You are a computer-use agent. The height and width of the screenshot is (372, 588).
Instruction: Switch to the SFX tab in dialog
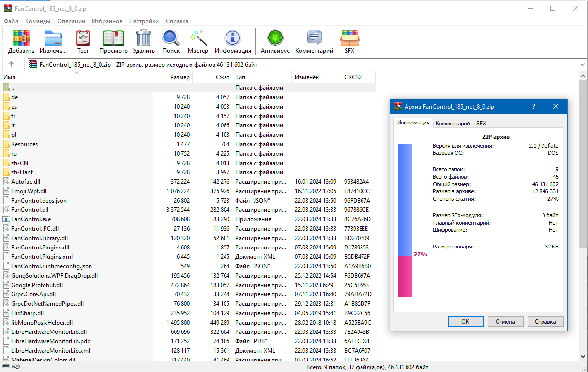click(481, 123)
